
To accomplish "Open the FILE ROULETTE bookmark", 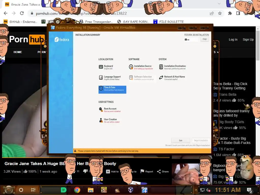I will (169, 22).
